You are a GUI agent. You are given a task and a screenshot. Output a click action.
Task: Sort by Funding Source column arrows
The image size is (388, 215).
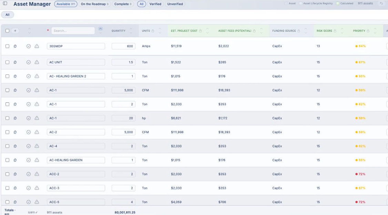tap(306, 31)
